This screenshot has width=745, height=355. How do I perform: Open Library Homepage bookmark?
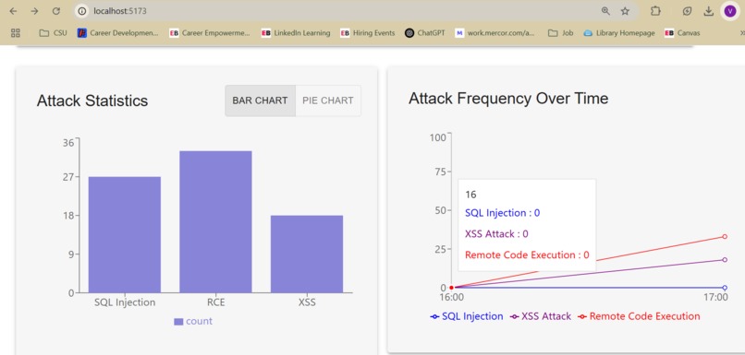pyautogui.click(x=619, y=32)
